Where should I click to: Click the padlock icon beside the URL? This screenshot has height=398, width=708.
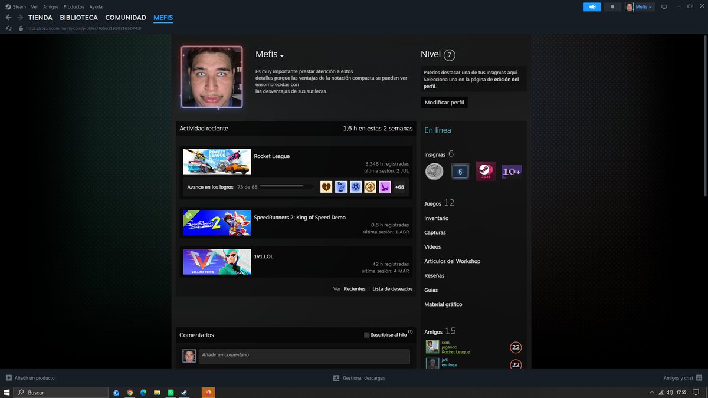pyautogui.click(x=21, y=28)
